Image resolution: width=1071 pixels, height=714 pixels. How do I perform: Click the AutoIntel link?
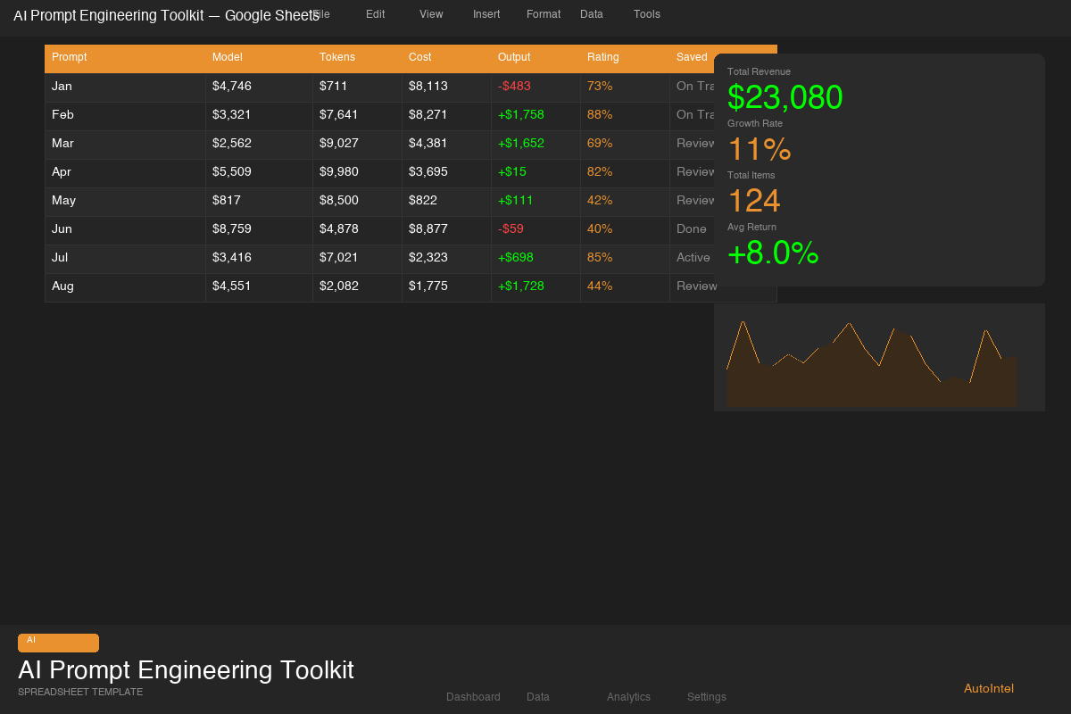pyautogui.click(x=988, y=688)
